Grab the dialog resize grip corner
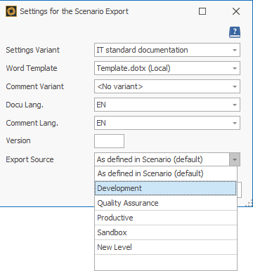 pos(249,203)
